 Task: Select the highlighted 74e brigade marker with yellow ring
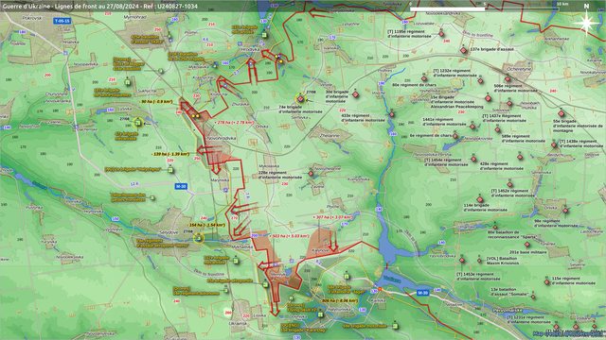(x=301, y=99)
